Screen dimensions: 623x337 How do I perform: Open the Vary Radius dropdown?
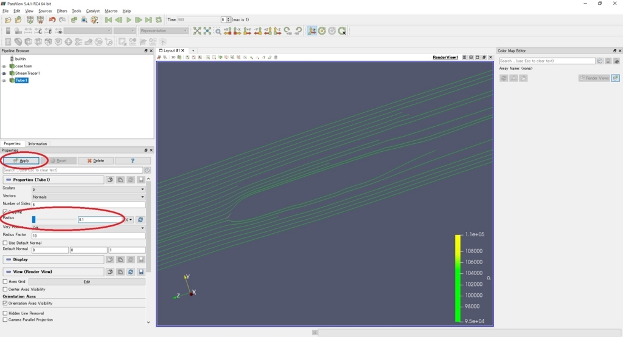(x=88, y=228)
